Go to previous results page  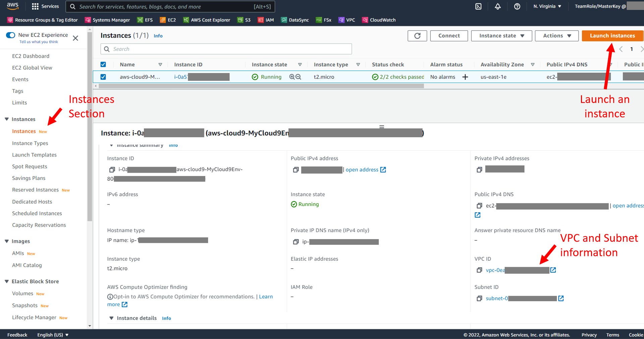point(621,49)
